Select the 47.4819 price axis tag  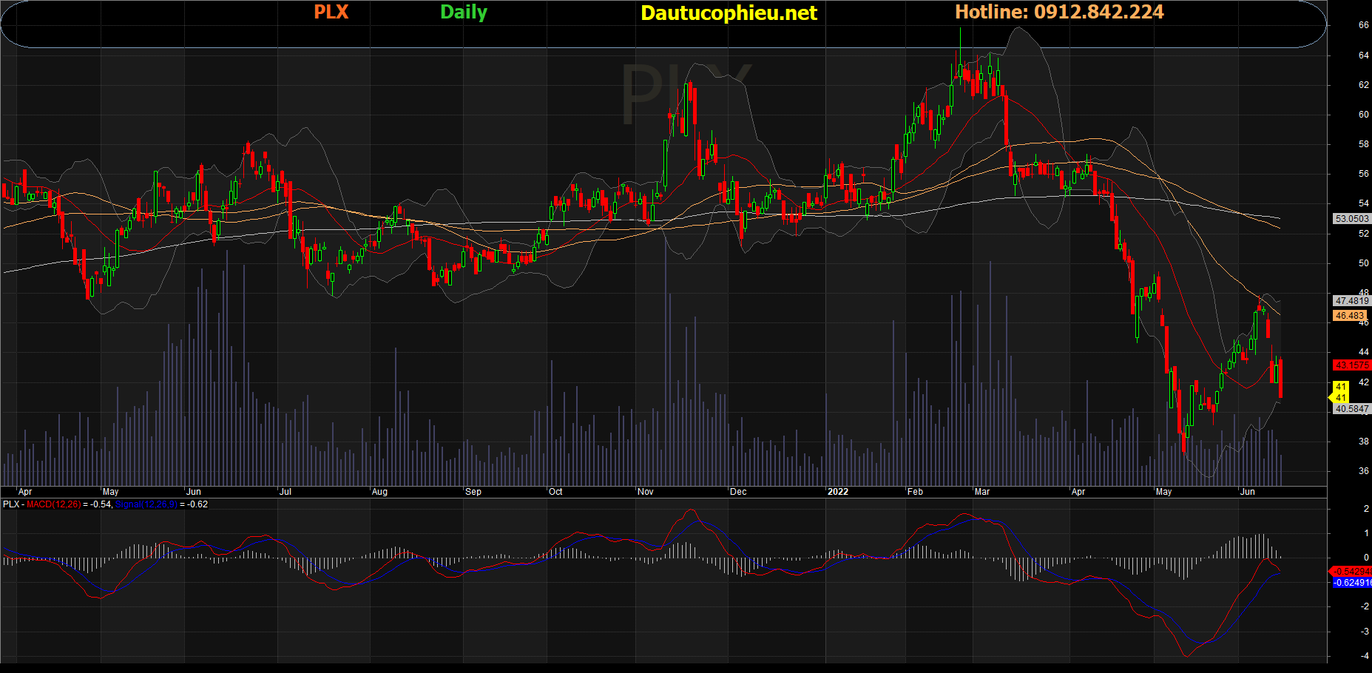(1351, 301)
